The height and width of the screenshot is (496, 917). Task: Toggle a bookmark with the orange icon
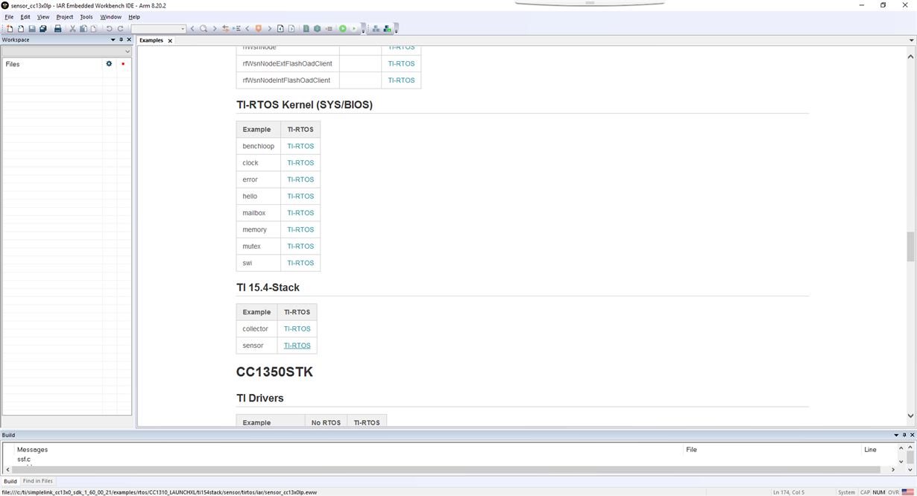[258, 28]
